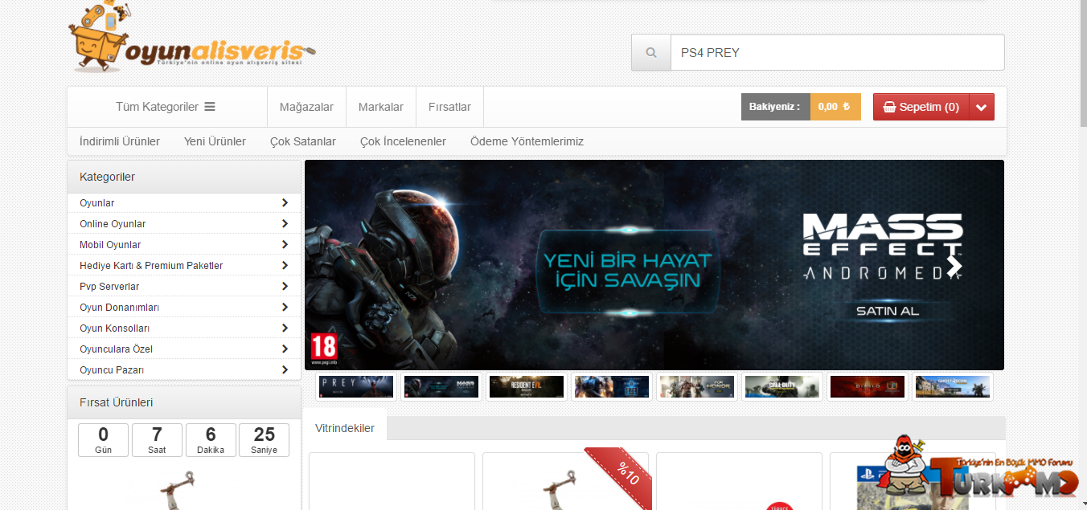Expand the Oyun Donanımları category
The image size is (1087, 510).
tap(285, 308)
